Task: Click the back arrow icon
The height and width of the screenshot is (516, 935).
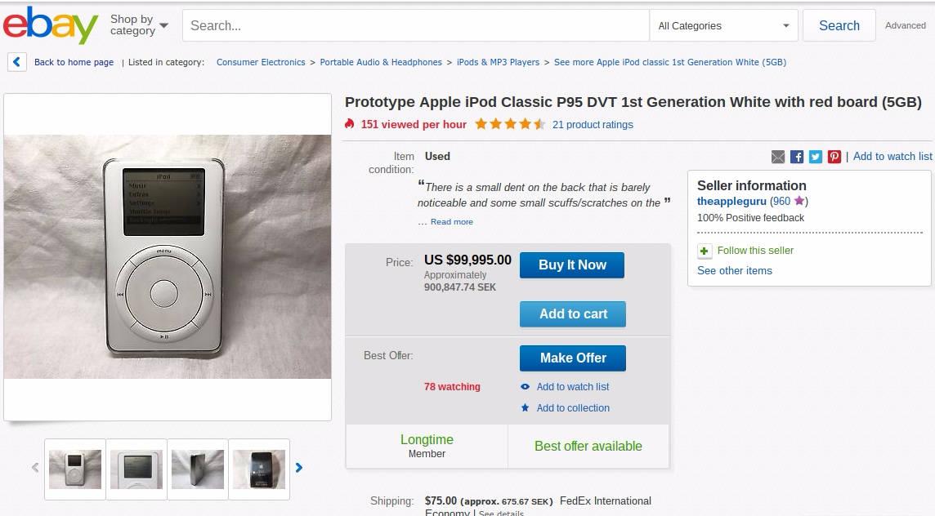Action: (x=17, y=62)
